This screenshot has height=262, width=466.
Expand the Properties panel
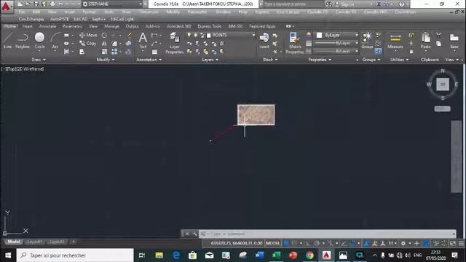tap(320, 60)
